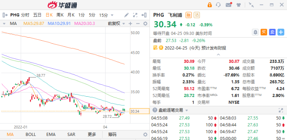This screenshot has height=140, width=287.
Task: Click the orange 买 buy button
Action: [x=264, y=32]
